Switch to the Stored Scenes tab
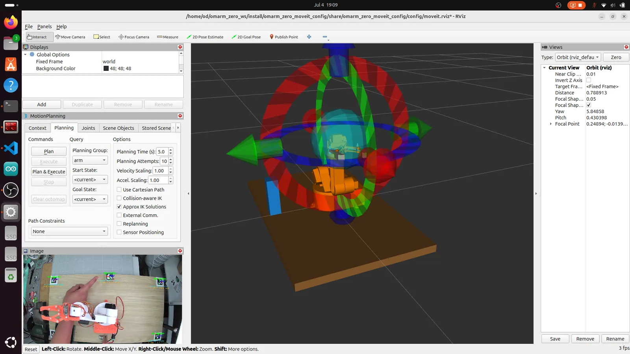The width and height of the screenshot is (630, 354). 156,128
